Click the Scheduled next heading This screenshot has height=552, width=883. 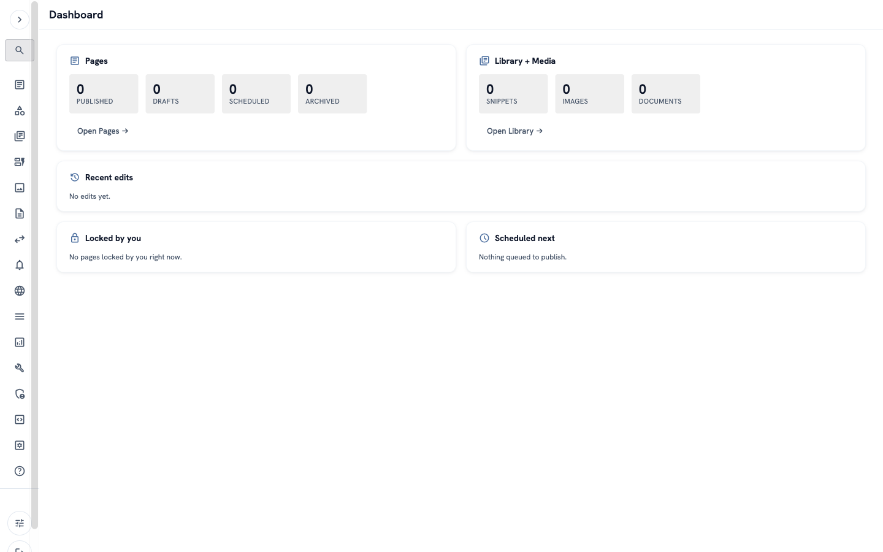coord(525,238)
